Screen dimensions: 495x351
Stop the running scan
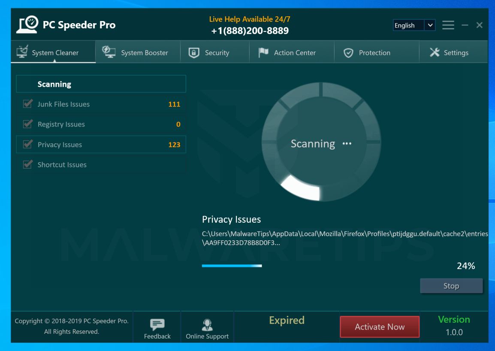[451, 286]
